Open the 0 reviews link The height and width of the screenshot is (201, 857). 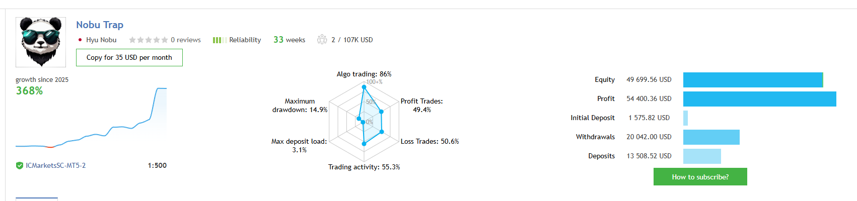tap(185, 40)
